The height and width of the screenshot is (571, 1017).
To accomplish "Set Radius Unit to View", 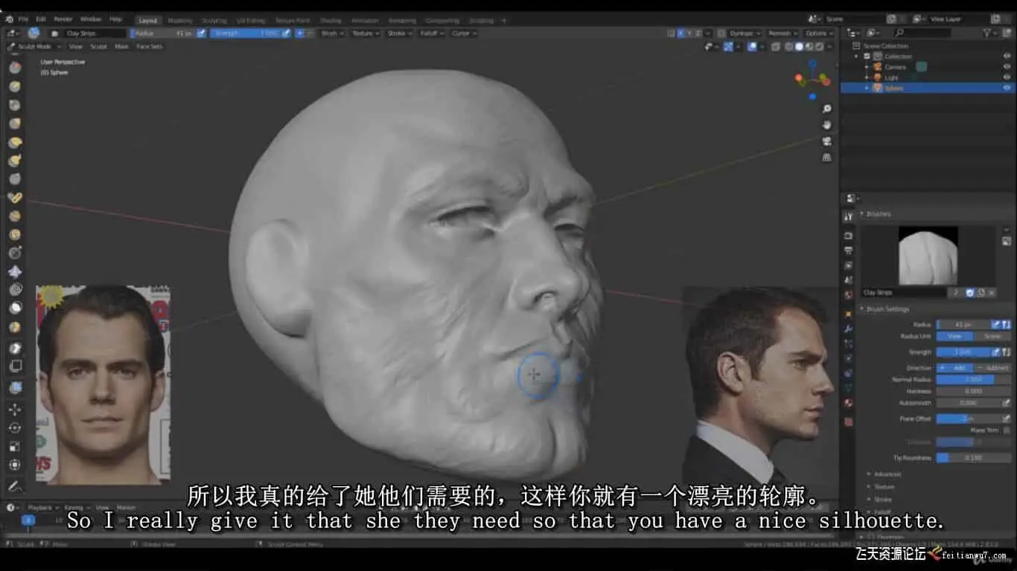I will [x=955, y=336].
